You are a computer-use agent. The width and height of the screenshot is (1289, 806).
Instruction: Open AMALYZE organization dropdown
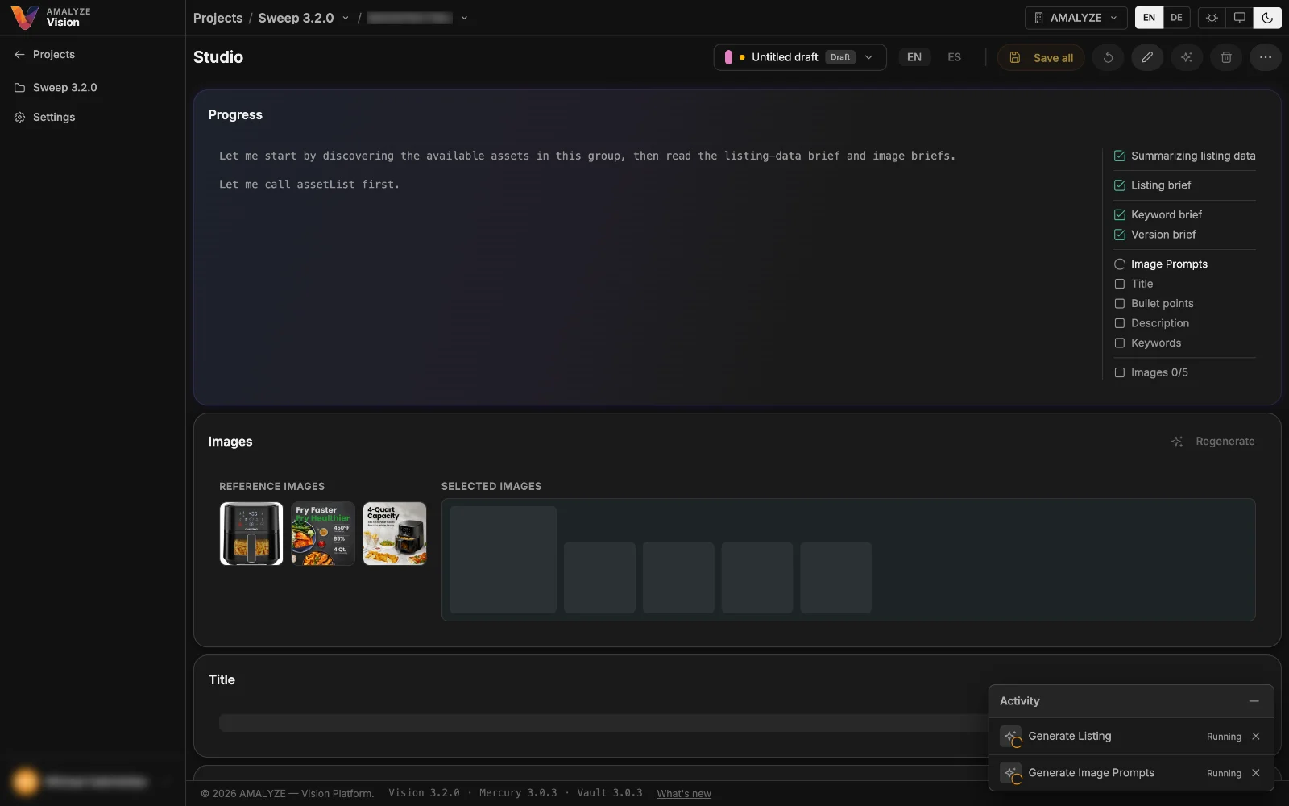click(x=1076, y=18)
